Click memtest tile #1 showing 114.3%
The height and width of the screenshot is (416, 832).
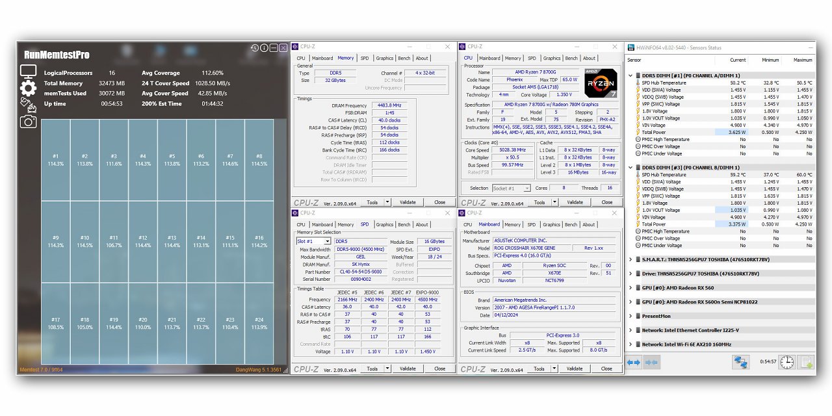[x=56, y=160]
